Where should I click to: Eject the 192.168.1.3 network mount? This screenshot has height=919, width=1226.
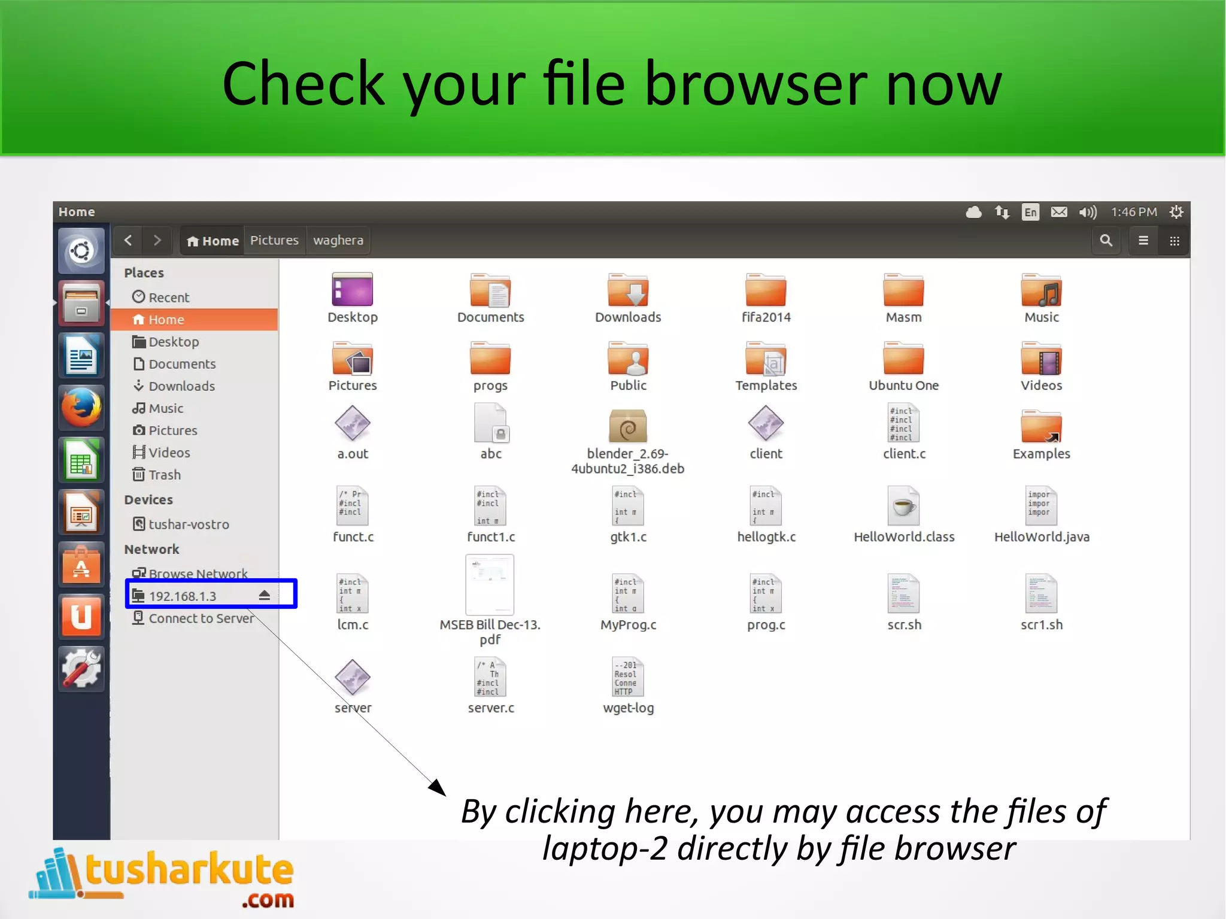tap(265, 595)
